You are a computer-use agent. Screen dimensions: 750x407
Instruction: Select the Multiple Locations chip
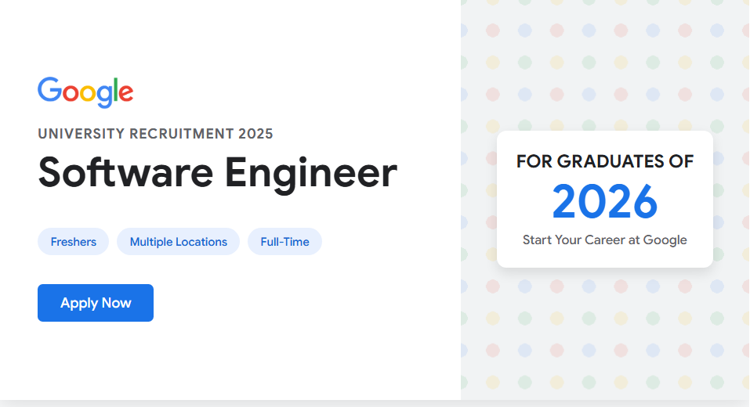[x=179, y=242]
